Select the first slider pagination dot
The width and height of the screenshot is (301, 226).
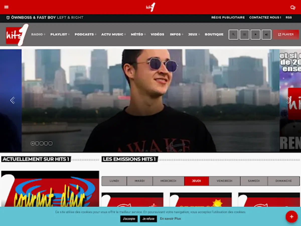(33, 143)
